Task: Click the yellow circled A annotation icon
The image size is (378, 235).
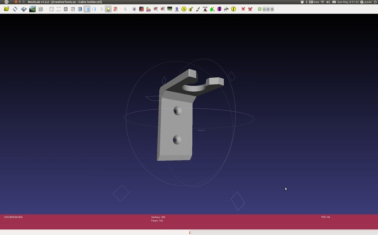Action: point(184,9)
